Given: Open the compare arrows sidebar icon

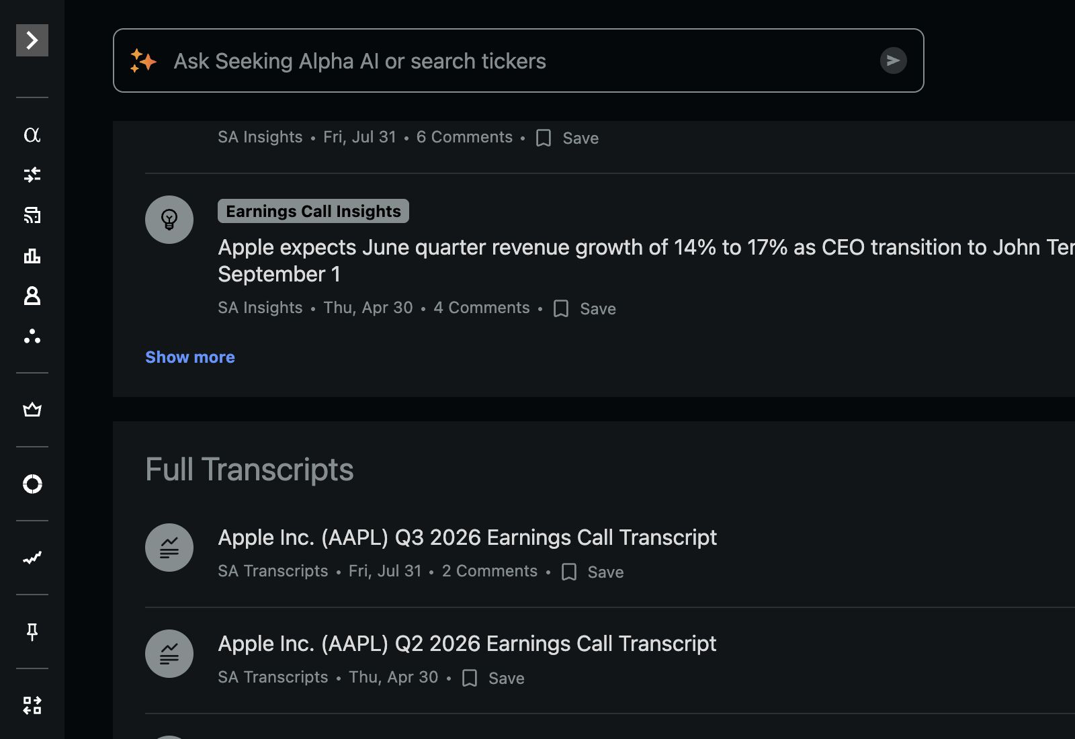Looking at the screenshot, I should (x=32, y=175).
